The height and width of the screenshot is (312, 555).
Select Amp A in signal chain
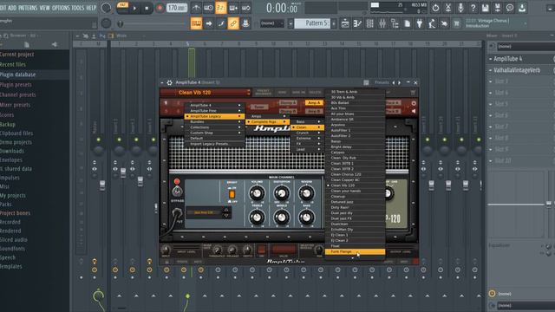pyautogui.click(x=314, y=102)
